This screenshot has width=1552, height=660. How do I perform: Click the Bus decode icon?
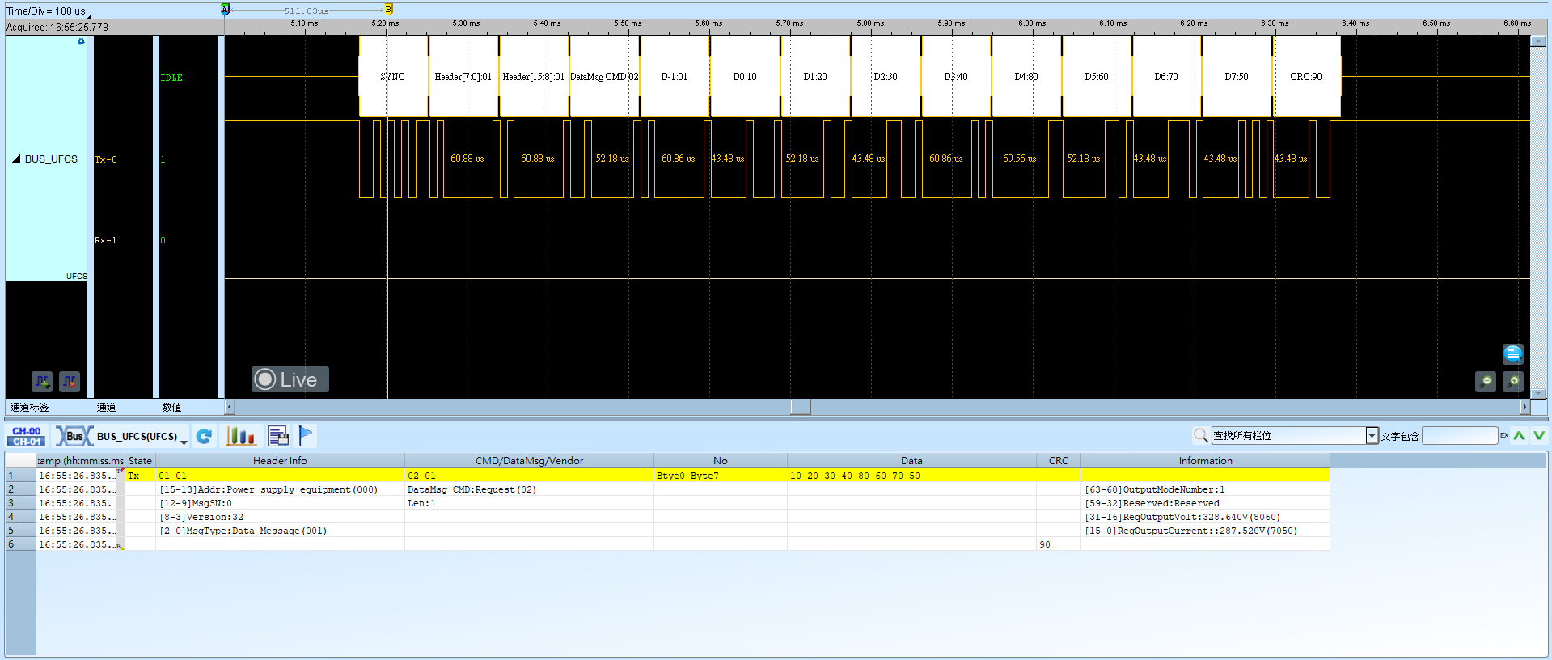pyautogui.click(x=74, y=436)
